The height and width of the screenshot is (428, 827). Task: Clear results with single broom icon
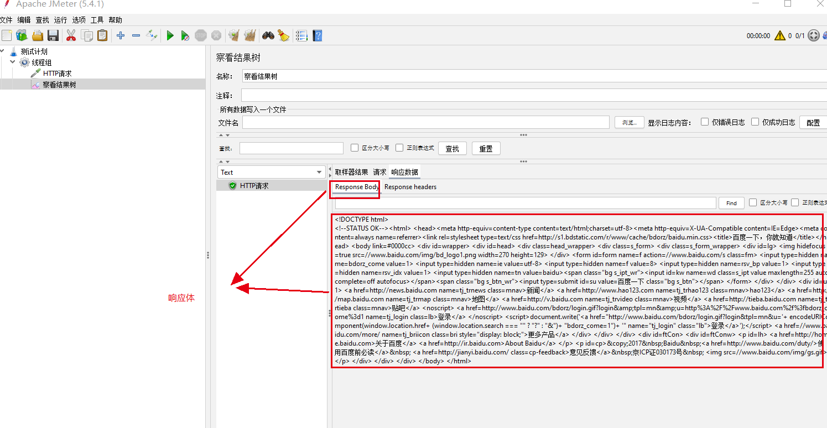click(234, 36)
